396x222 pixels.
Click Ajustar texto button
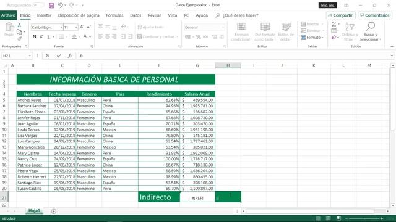[151, 27]
